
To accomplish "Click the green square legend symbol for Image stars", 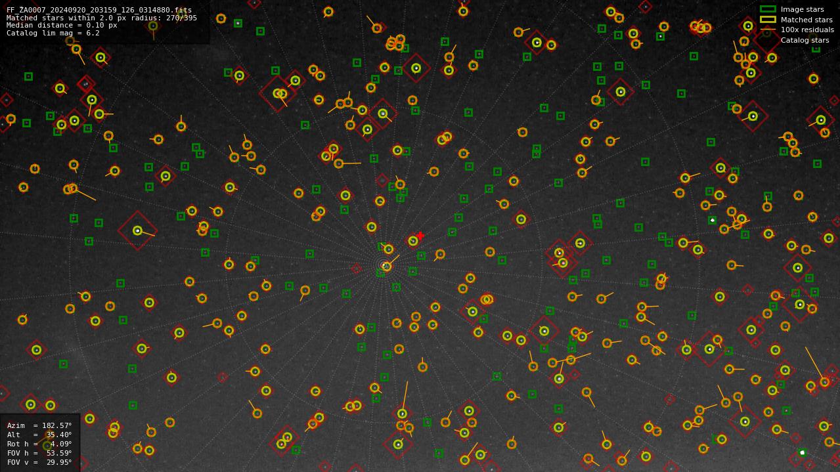I will click(768, 9).
